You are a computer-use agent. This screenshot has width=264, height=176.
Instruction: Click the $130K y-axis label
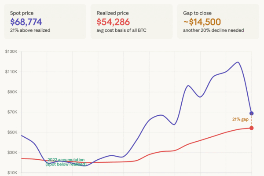click(11, 52)
